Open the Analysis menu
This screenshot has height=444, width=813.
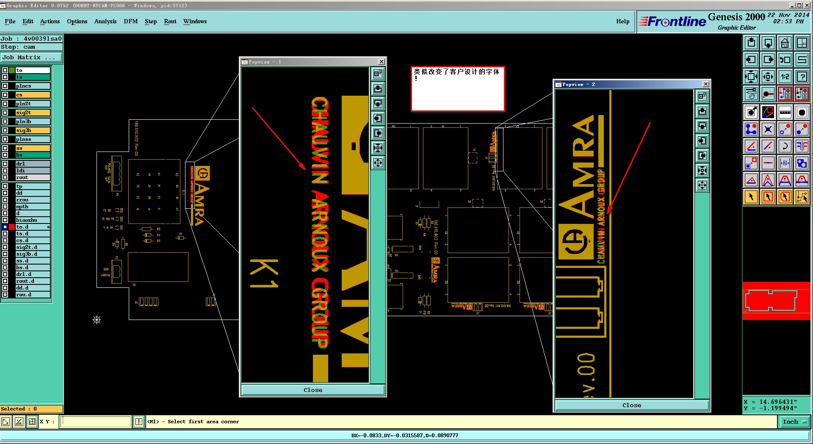pos(105,21)
